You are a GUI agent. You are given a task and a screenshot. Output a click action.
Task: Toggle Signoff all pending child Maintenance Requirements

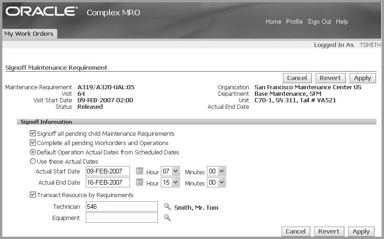click(33, 133)
